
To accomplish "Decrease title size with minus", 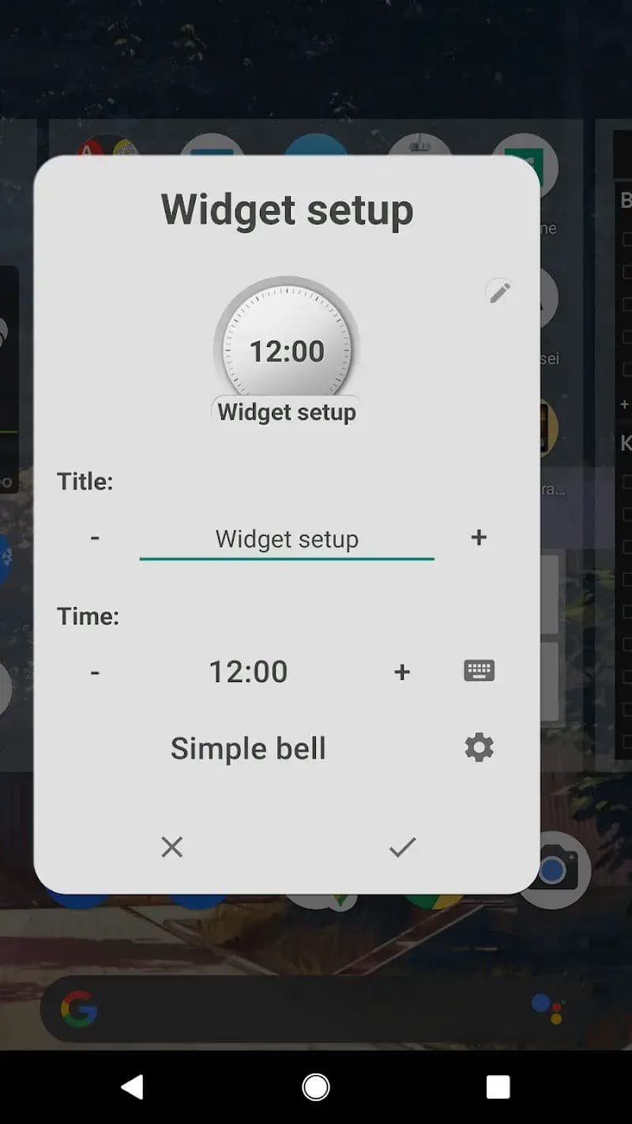I will point(95,537).
